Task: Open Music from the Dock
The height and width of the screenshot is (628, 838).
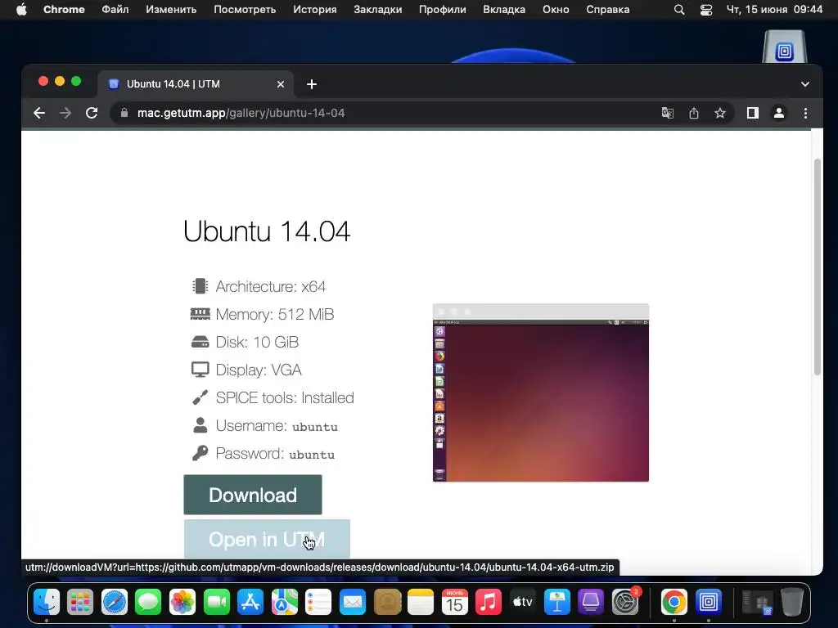Action: tap(489, 602)
